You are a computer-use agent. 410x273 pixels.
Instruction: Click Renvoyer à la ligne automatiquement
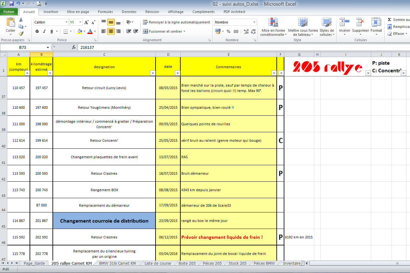pos(176,22)
